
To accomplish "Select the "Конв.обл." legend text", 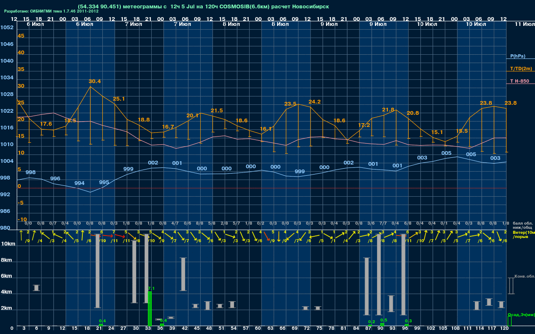I will 525,276.
